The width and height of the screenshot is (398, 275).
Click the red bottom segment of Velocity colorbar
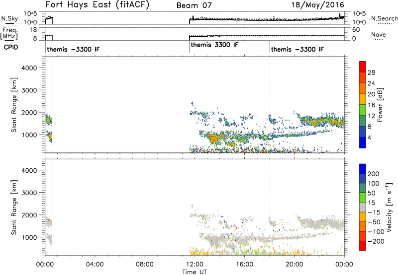tap(363, 246)
